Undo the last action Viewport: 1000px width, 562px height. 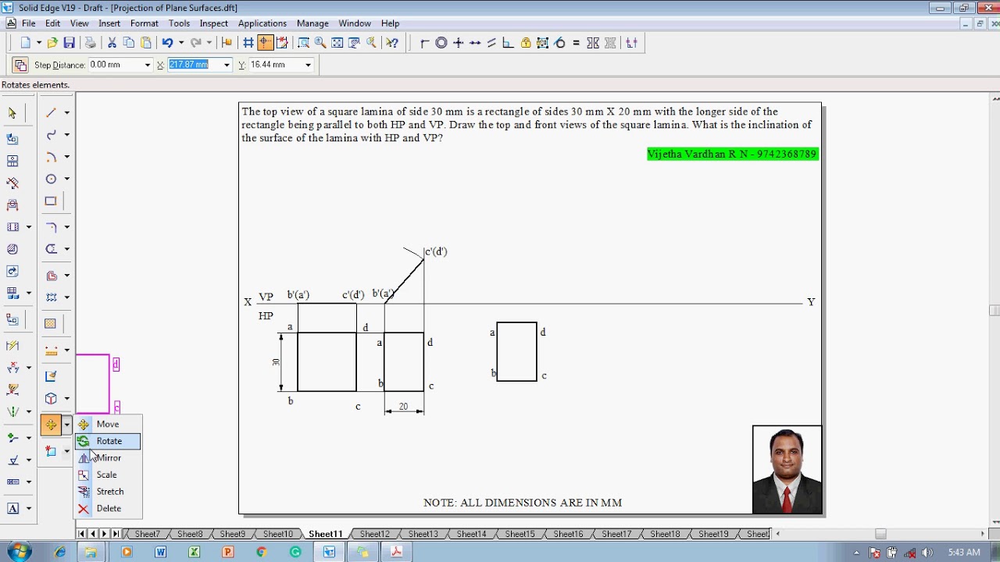coord(167,43)
